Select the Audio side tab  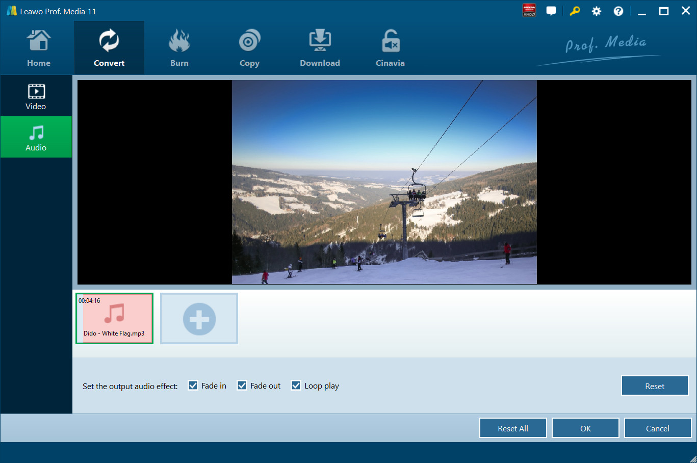(x=36, y=138)
